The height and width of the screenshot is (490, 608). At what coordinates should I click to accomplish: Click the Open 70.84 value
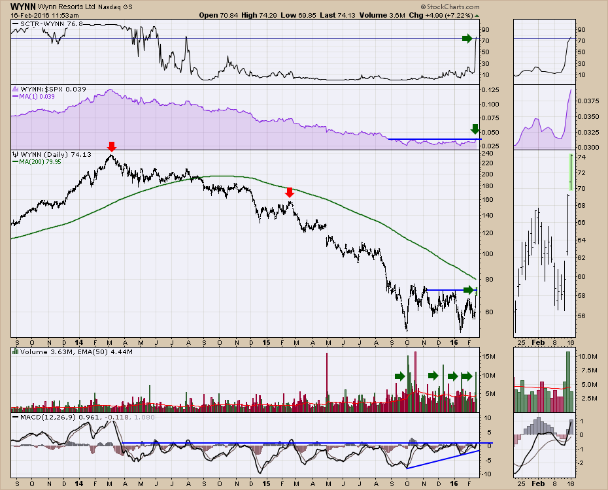click(219, 15)
